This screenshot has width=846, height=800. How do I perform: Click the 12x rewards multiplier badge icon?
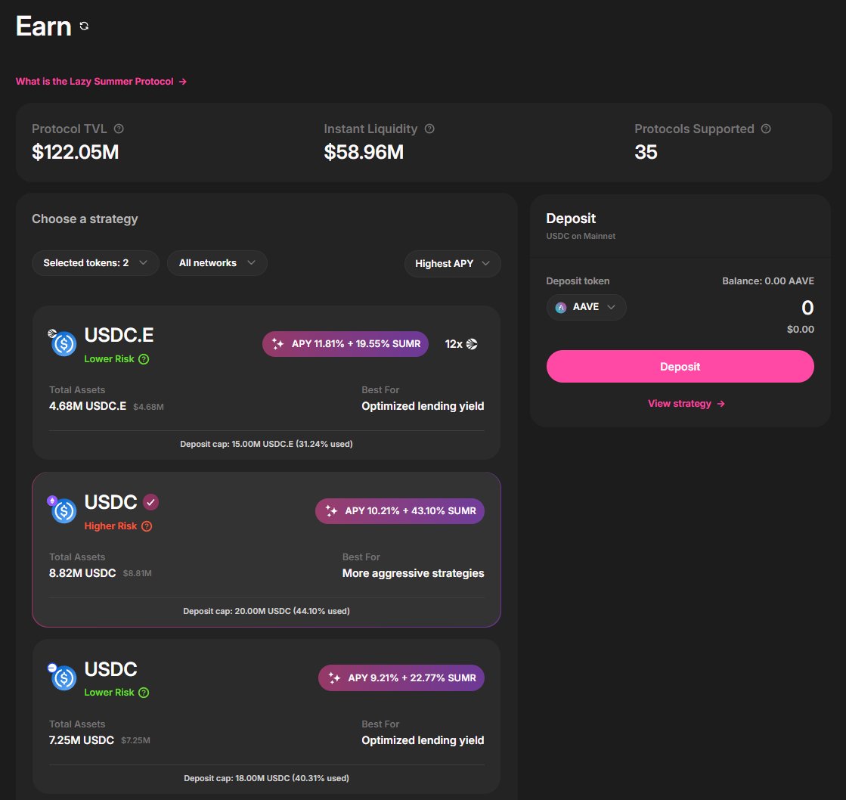pyautogui.click(x=472, y=344)
